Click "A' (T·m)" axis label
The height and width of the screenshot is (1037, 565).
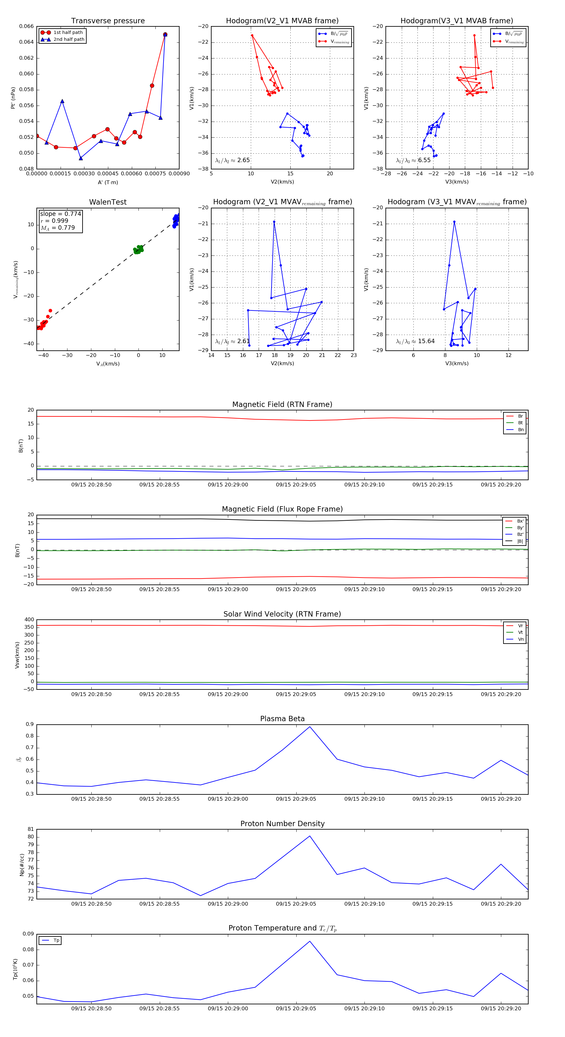[108, 182]
